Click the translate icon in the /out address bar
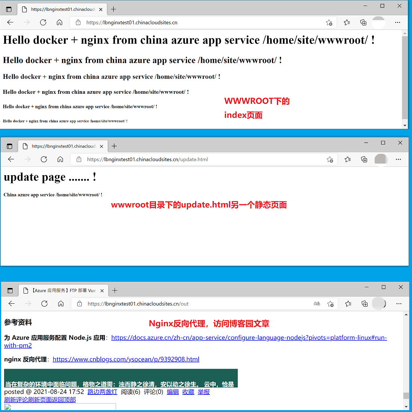The height and width of the screenshot is (412, 412). [x=317, y=304]
